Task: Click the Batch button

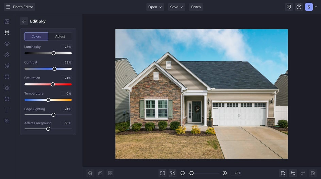Action: [196, 7]
